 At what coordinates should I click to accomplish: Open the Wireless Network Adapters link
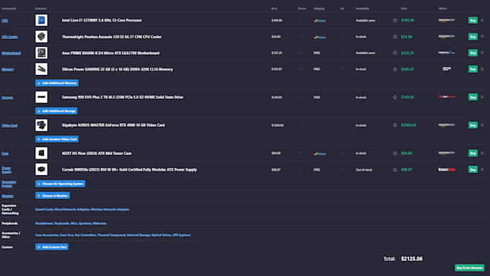click(x=110, y=210)
